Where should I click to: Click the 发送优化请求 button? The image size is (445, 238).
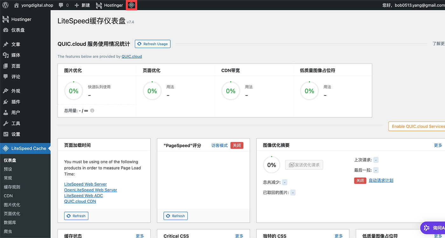(304, 165)
